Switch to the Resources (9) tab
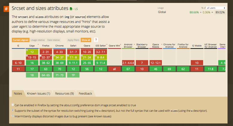This screenshot has width=233, height=126. coord(64,93)
